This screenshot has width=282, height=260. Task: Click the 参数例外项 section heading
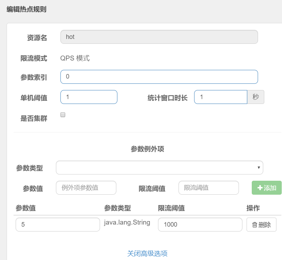pos(147,149)
